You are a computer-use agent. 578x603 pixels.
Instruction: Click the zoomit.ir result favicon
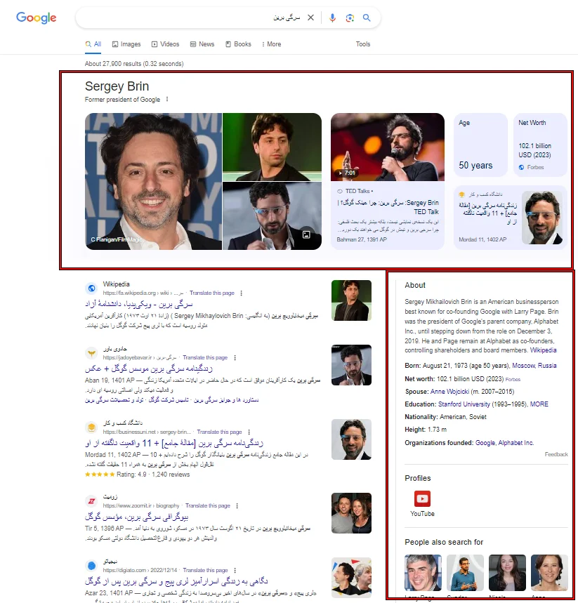click(x=91, y=501)
